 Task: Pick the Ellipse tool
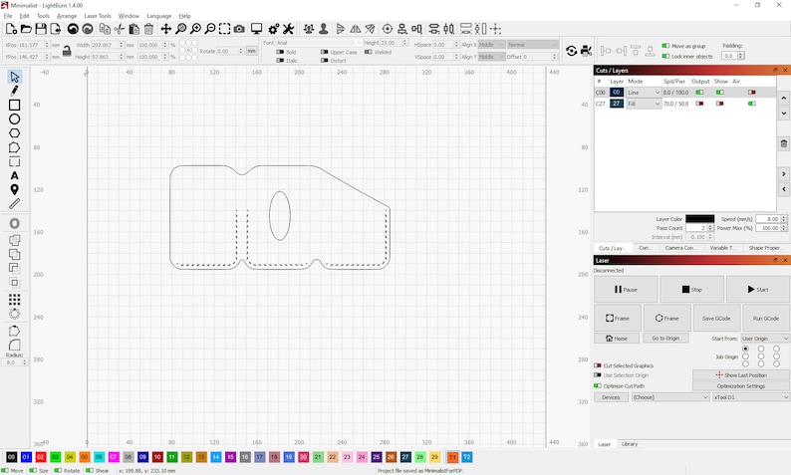[14, 119]
